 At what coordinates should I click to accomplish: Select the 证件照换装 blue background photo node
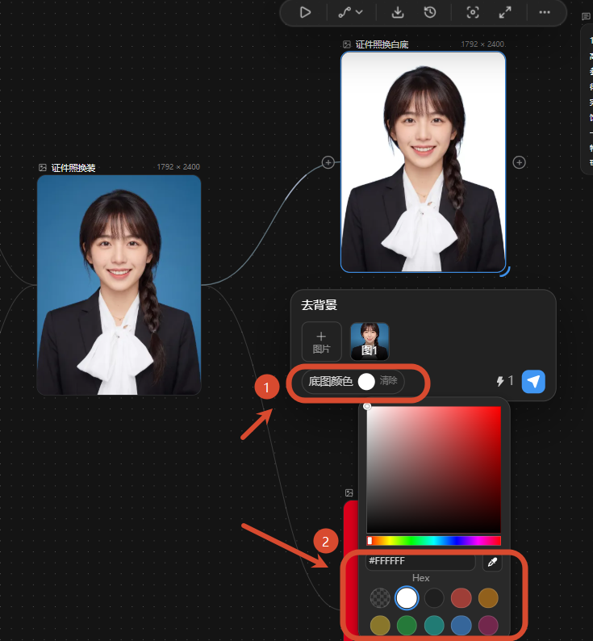click(x=119, y=285)
